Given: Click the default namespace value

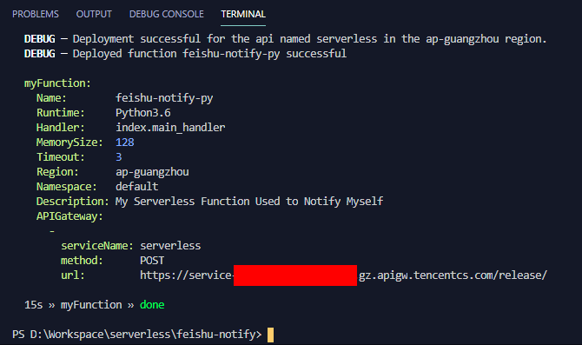Looking at the screenshot, I should pyautogui.click(x=137, y=187).
